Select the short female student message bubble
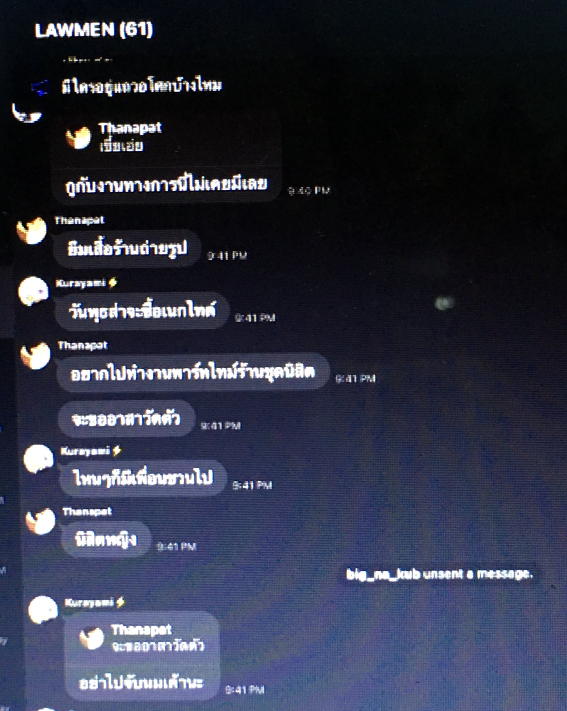This screenshot has height=711, width=567. pyautogui.click(x=106, y=539)
